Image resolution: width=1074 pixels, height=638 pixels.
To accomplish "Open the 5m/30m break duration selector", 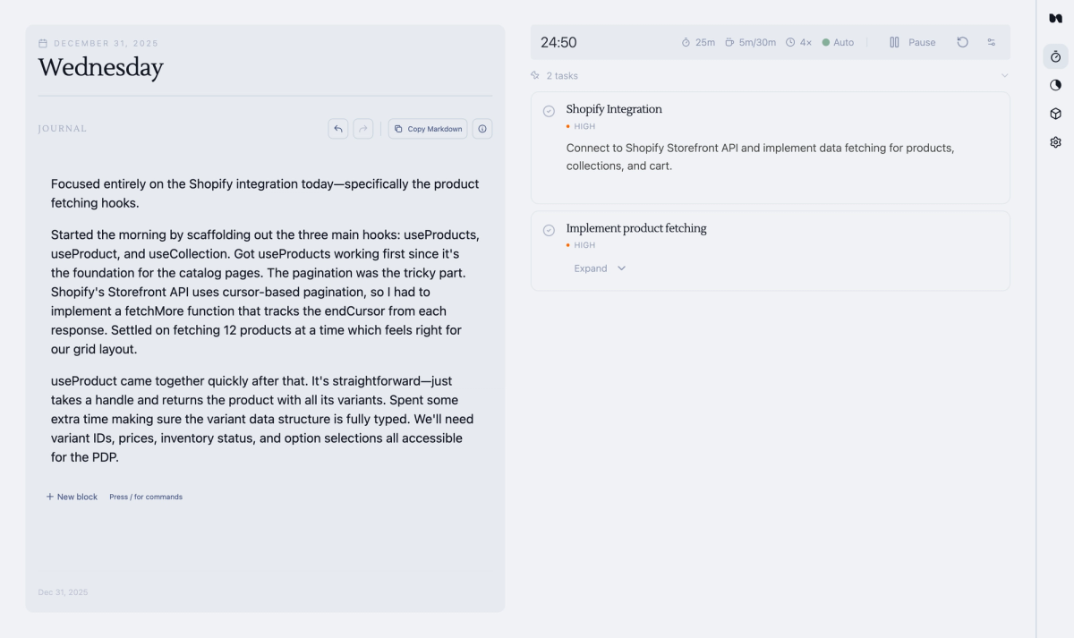I will 750,42.
